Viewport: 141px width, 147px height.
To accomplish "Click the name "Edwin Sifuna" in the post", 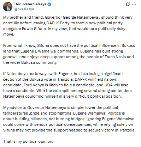I will 34,29.
